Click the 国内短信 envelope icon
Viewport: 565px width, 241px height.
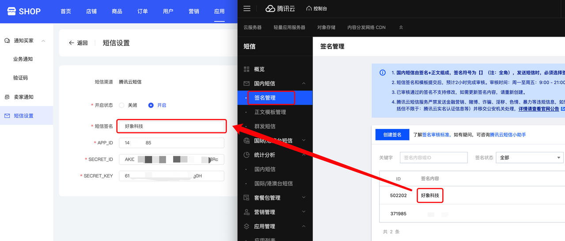coord(247,83)
